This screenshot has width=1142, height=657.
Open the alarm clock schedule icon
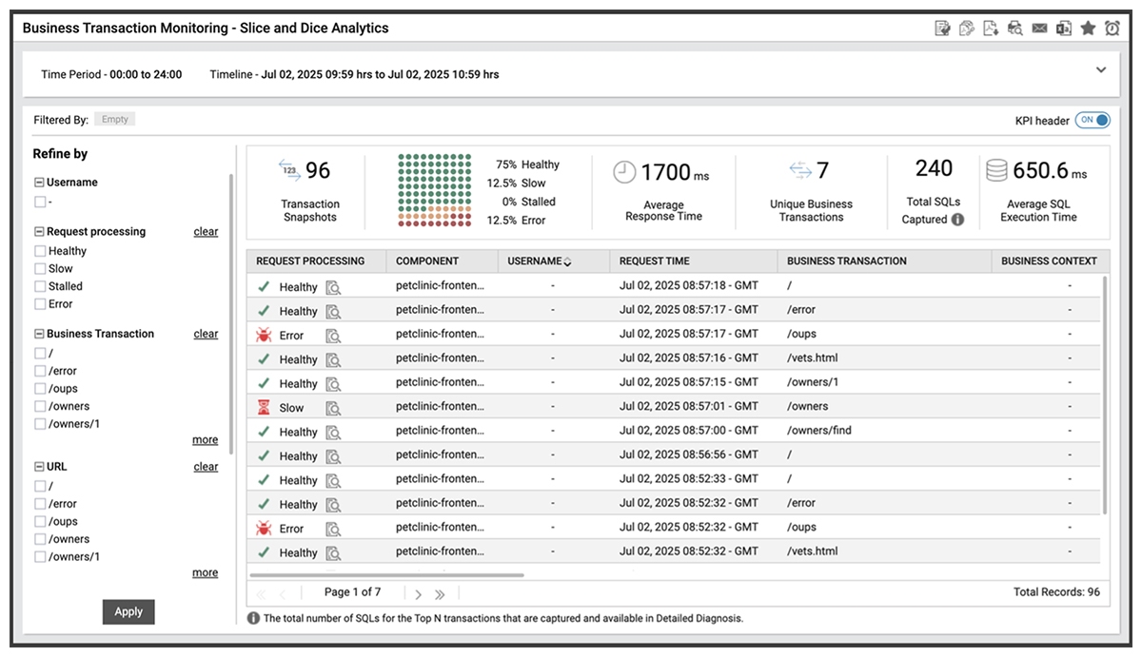click(x=1112, y=29)
